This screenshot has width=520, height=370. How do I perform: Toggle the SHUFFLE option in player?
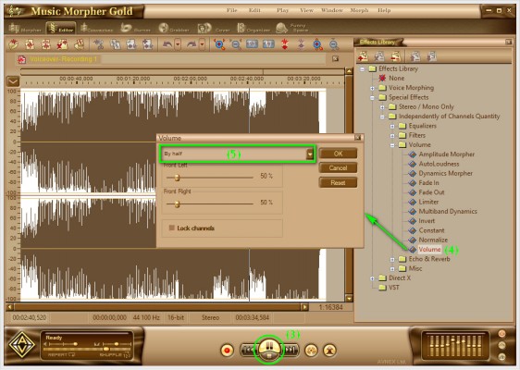tap(115, 355)
